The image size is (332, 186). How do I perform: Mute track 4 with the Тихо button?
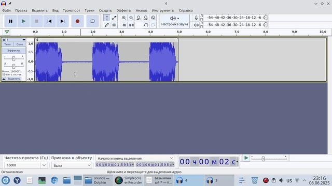pyautogui.click(x=7, y=44)
